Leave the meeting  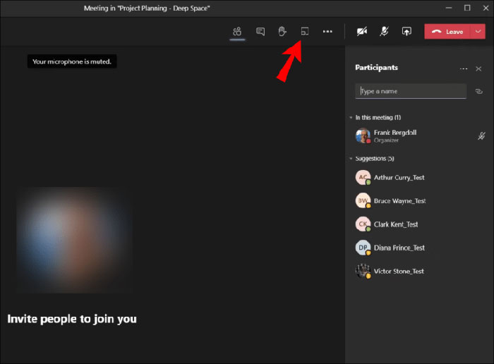point(447,32)
